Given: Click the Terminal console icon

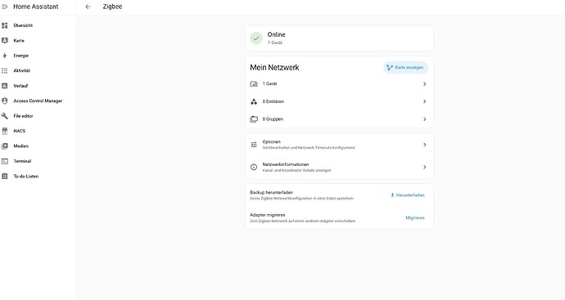Looking at the screenshot, I should pos(5,161).
